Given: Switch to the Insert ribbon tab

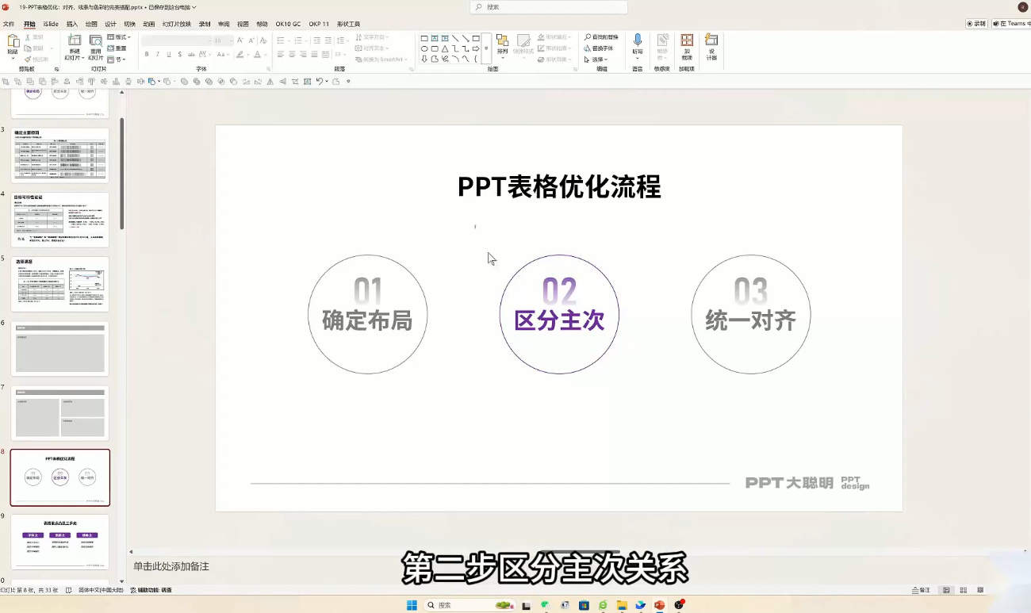Looking at the screenshot, I should 72,24.
